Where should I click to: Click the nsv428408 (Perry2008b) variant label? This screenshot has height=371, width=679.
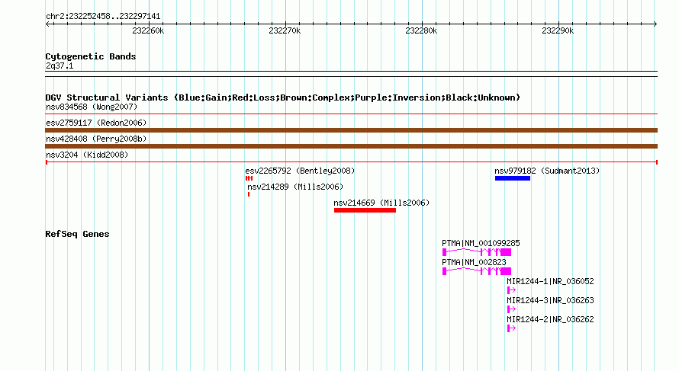click(96, 139)
